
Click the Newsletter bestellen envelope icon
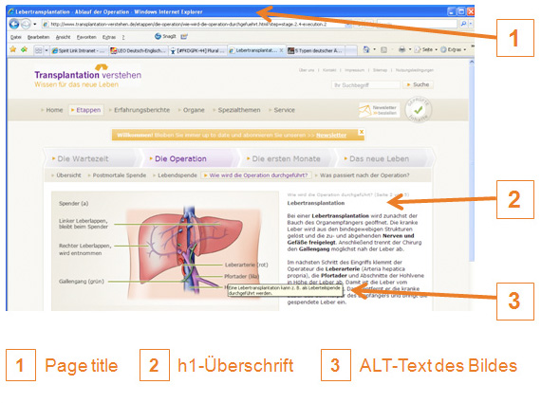pyautogui.click(x=365, y=110)
